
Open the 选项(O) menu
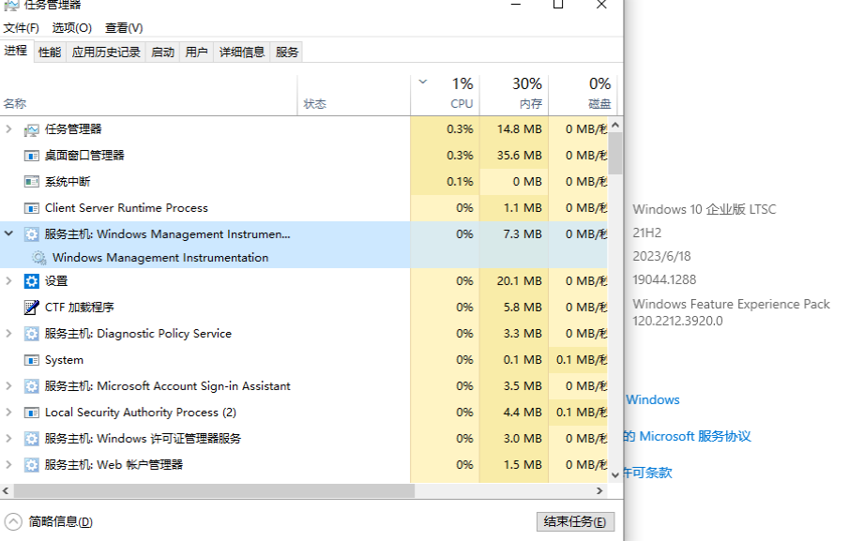click(x=72, y=28)
